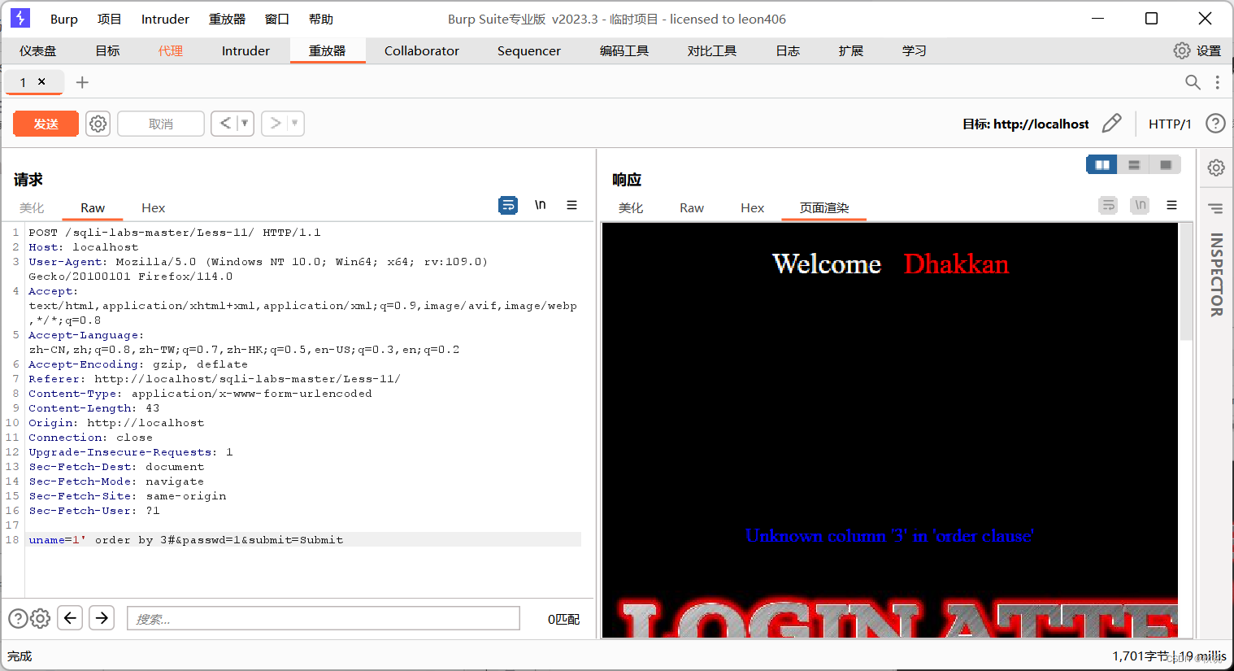Switch to 仪表盘 dashboard tab

pos(38,50)
